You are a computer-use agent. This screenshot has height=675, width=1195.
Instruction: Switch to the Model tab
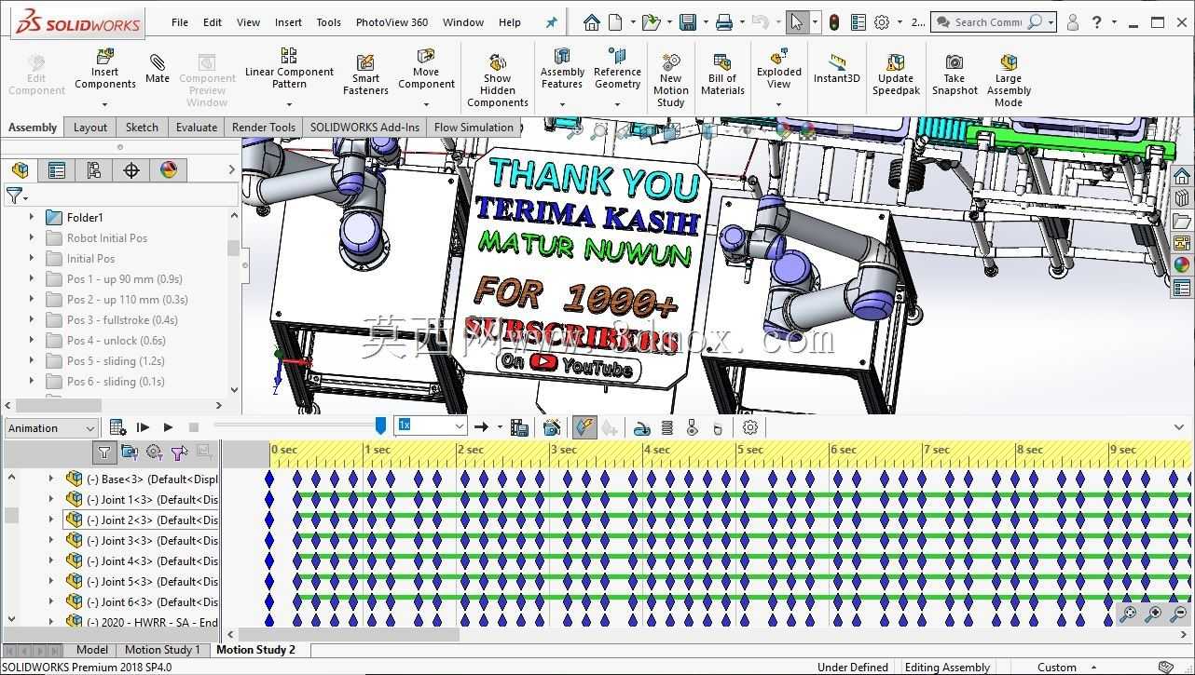pos(92,650)
